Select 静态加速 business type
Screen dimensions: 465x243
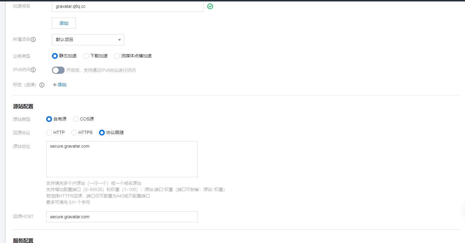55,56
